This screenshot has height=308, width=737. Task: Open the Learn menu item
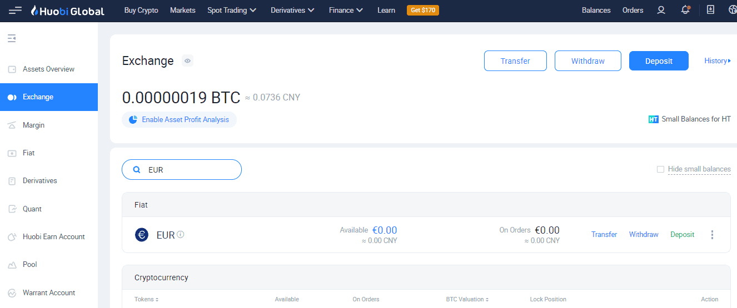pyautogui.click(x=386, y=10)
